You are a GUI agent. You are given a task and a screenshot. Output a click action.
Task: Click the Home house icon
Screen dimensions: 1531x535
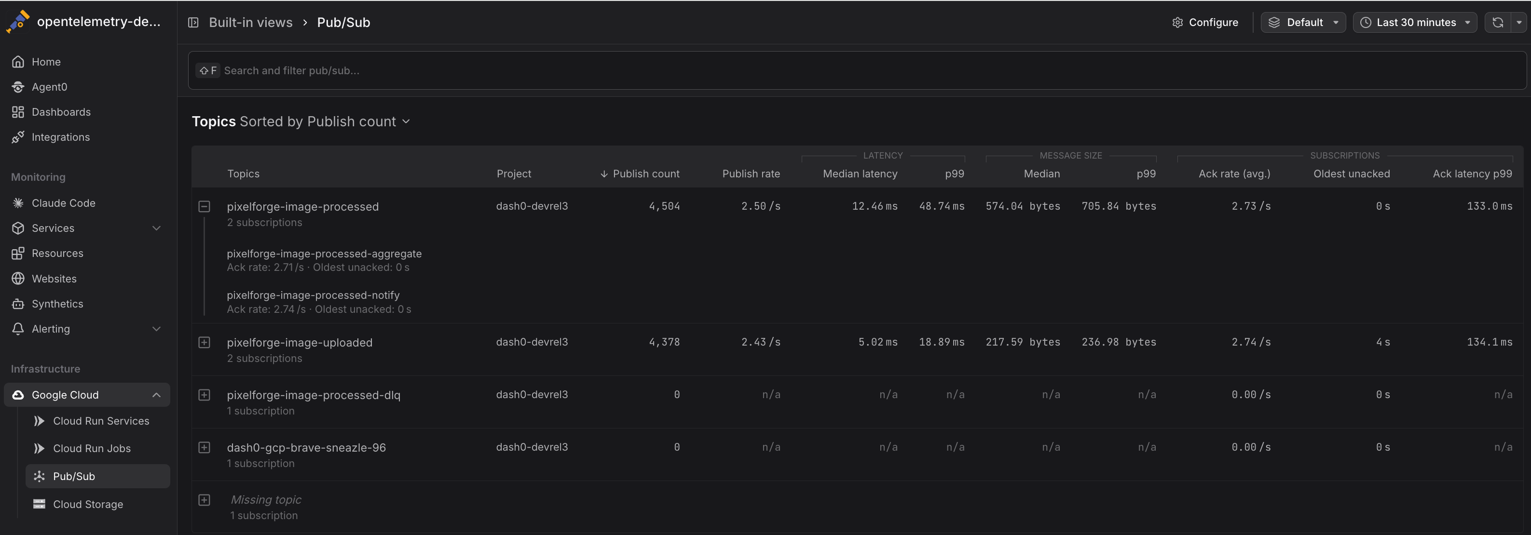pyautogui.click(x=18, y=62)
